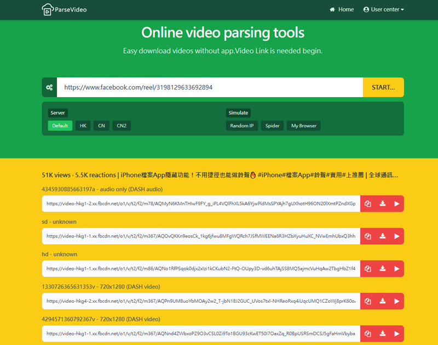Viewport: 438px width, 345px height.
Task: Copy the 4294571360792367v DASH video link
Action: (x=367, y=333)
